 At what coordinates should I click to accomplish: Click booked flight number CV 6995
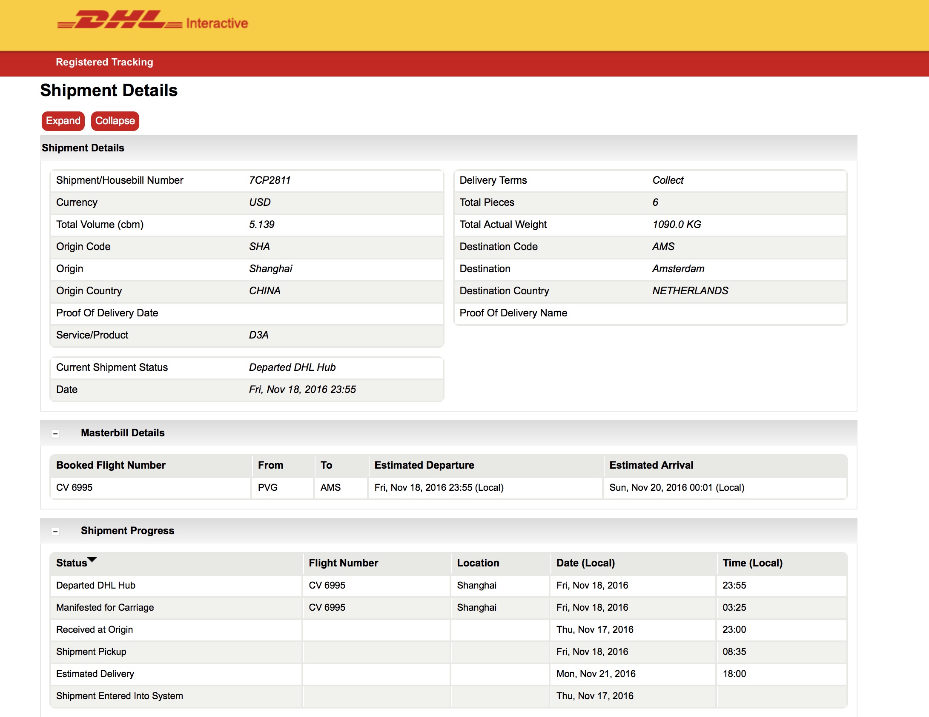[74, 488]
